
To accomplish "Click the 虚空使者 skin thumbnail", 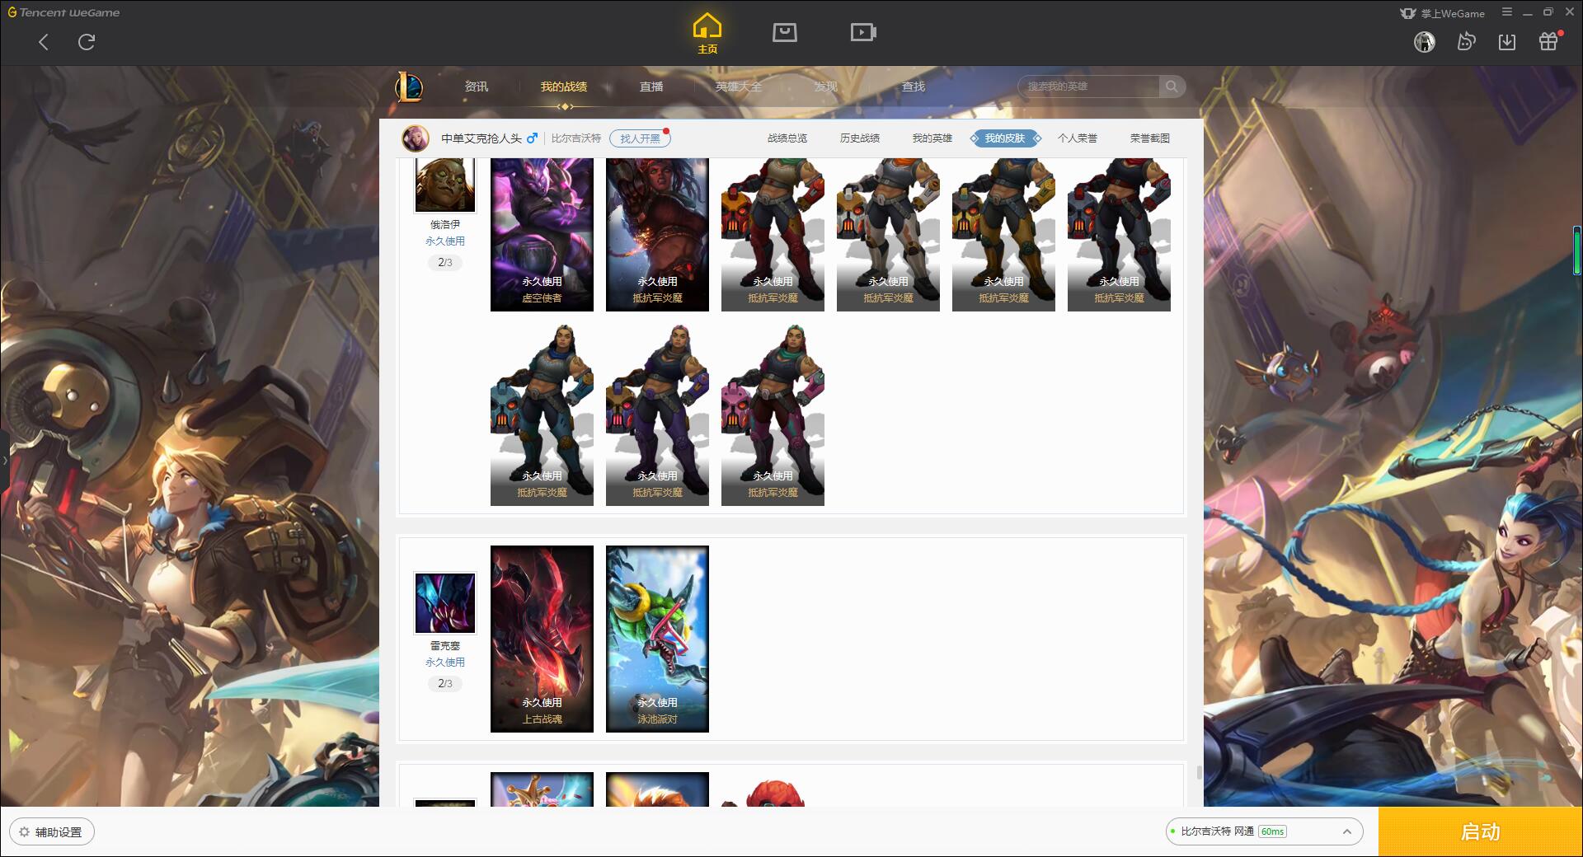I will (x=542, y=235).
